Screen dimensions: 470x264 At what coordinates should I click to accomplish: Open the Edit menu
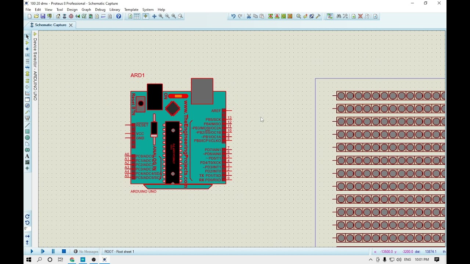click(38, 10)
